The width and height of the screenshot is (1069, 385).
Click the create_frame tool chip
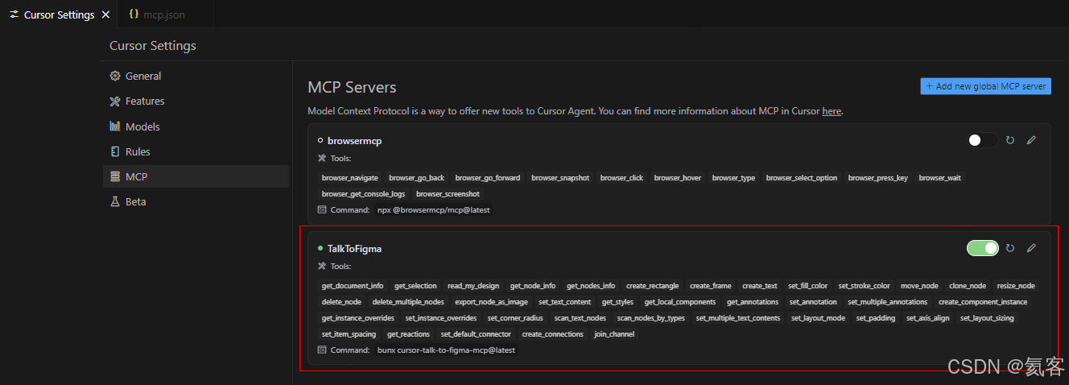click(711, 286)
